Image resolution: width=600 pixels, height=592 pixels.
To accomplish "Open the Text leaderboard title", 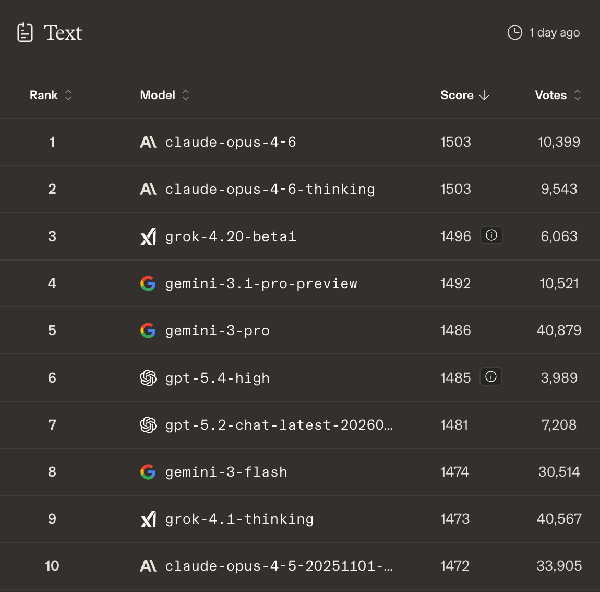I will click(63, 32).
